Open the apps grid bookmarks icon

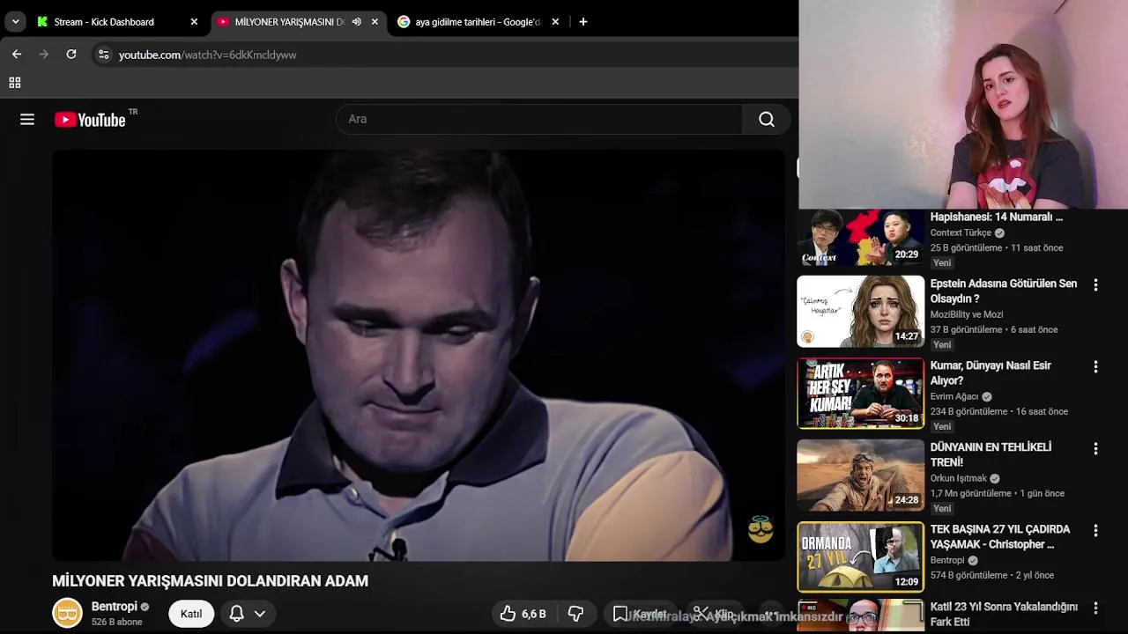point(15,83)
